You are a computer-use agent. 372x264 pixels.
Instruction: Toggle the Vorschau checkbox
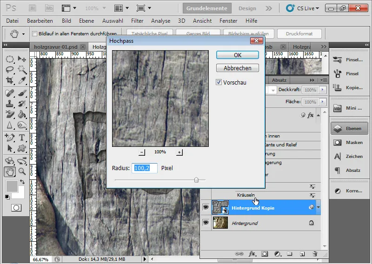click(x=219, y=82)
